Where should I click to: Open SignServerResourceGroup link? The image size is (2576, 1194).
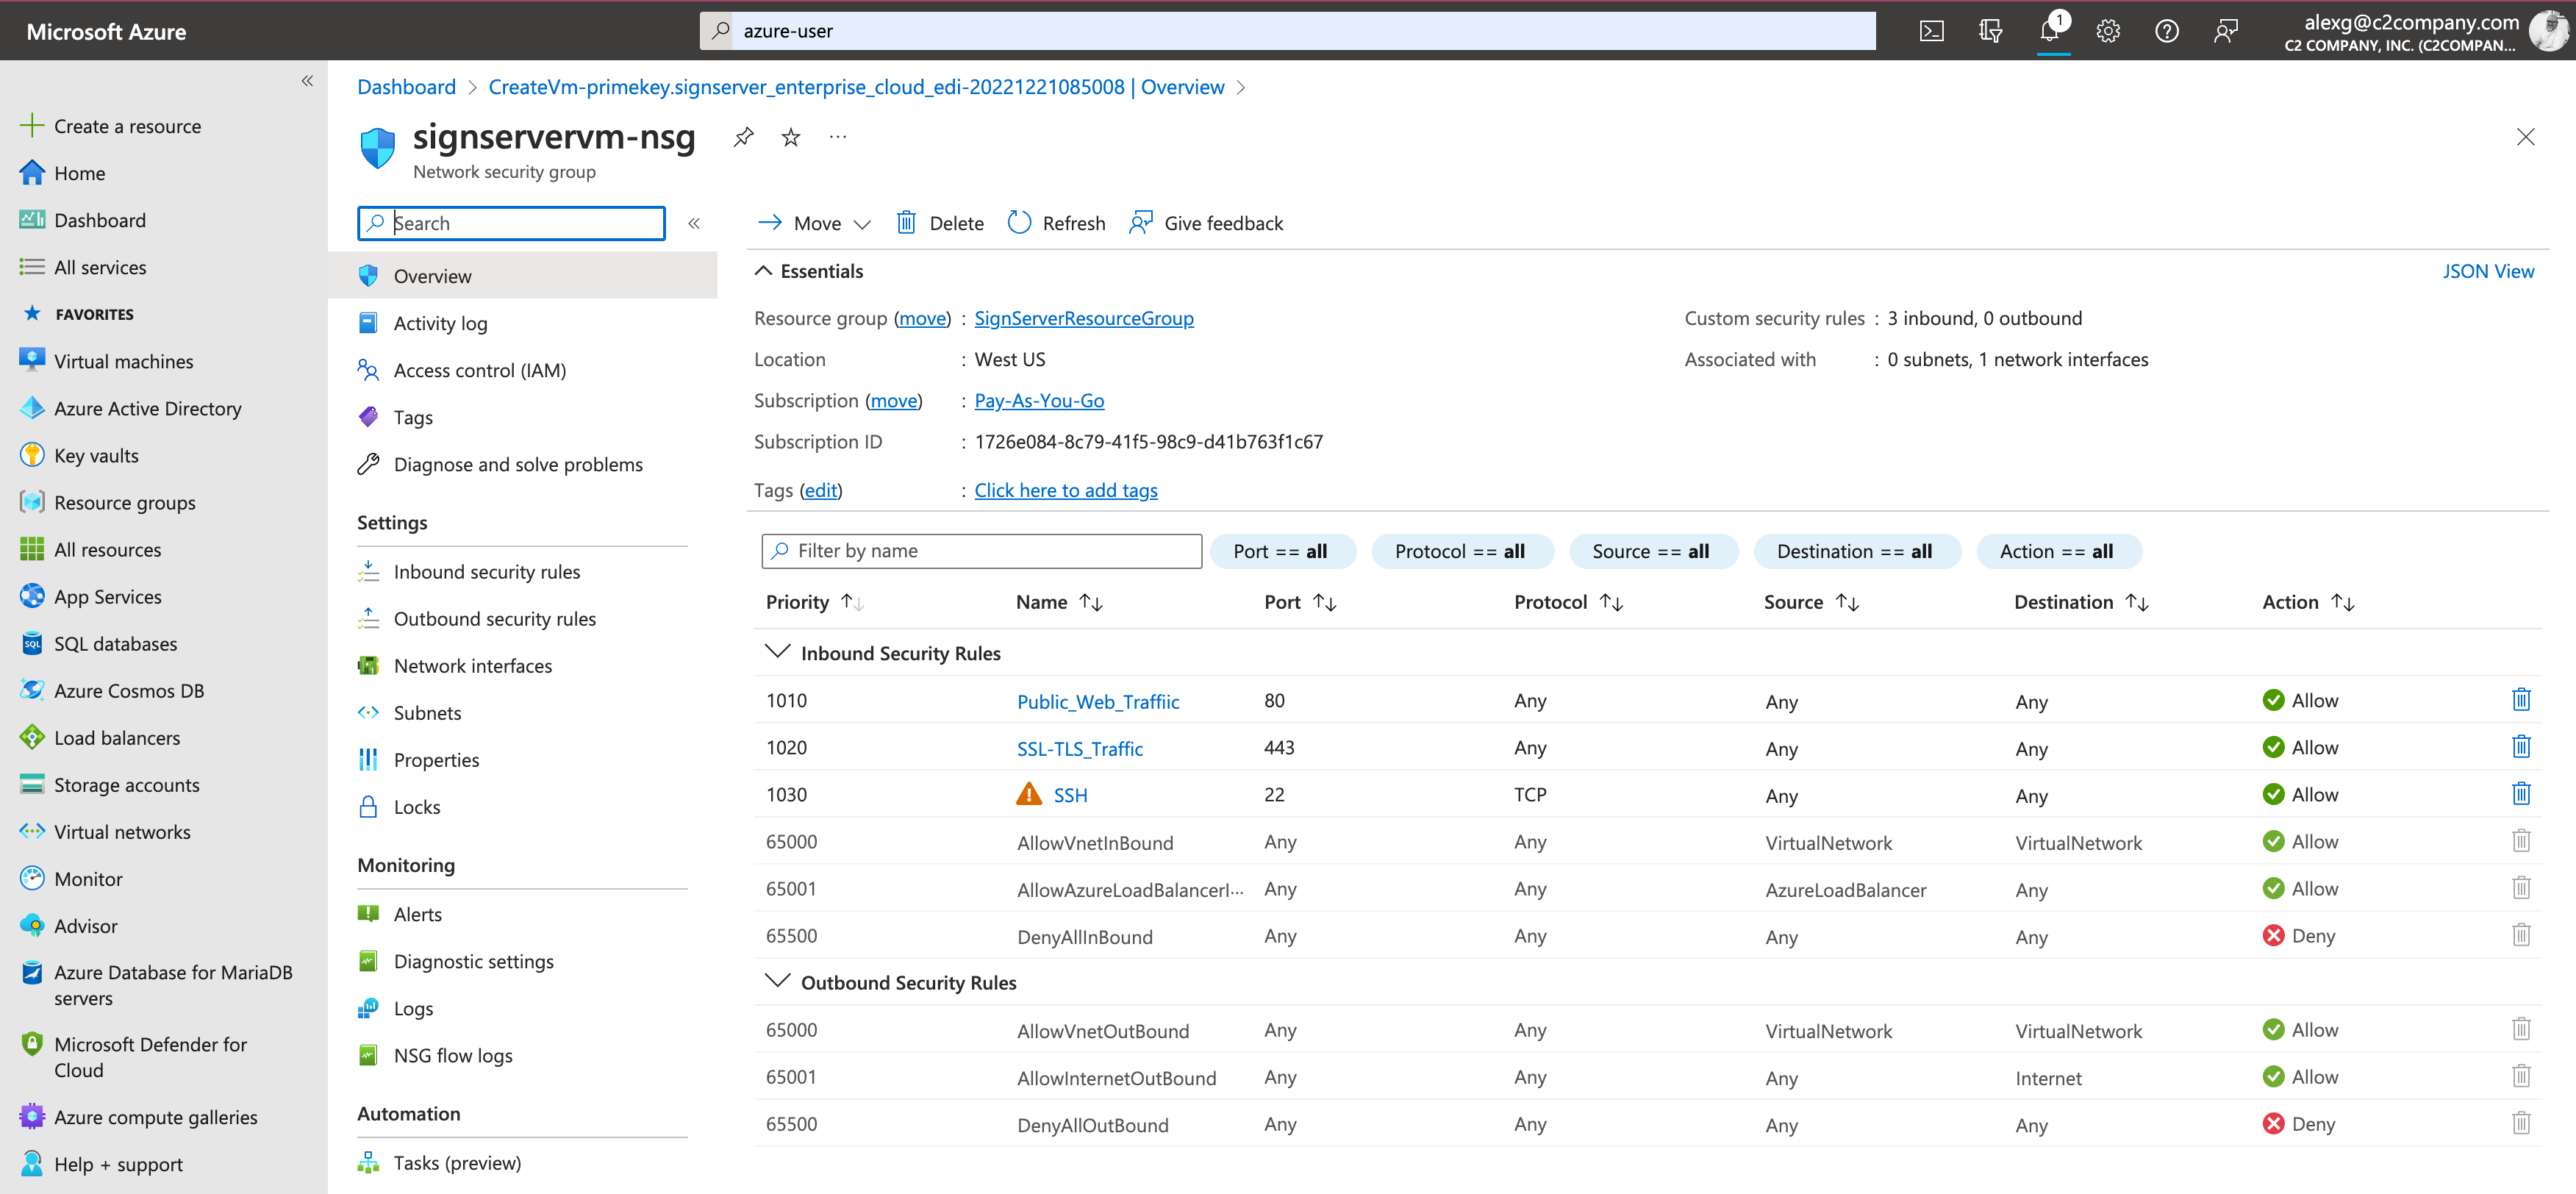click(x=1083, y=318)
